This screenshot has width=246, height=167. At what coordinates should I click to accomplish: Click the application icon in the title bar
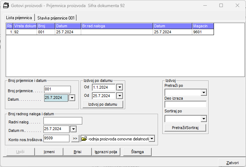[x=6, y=6]
